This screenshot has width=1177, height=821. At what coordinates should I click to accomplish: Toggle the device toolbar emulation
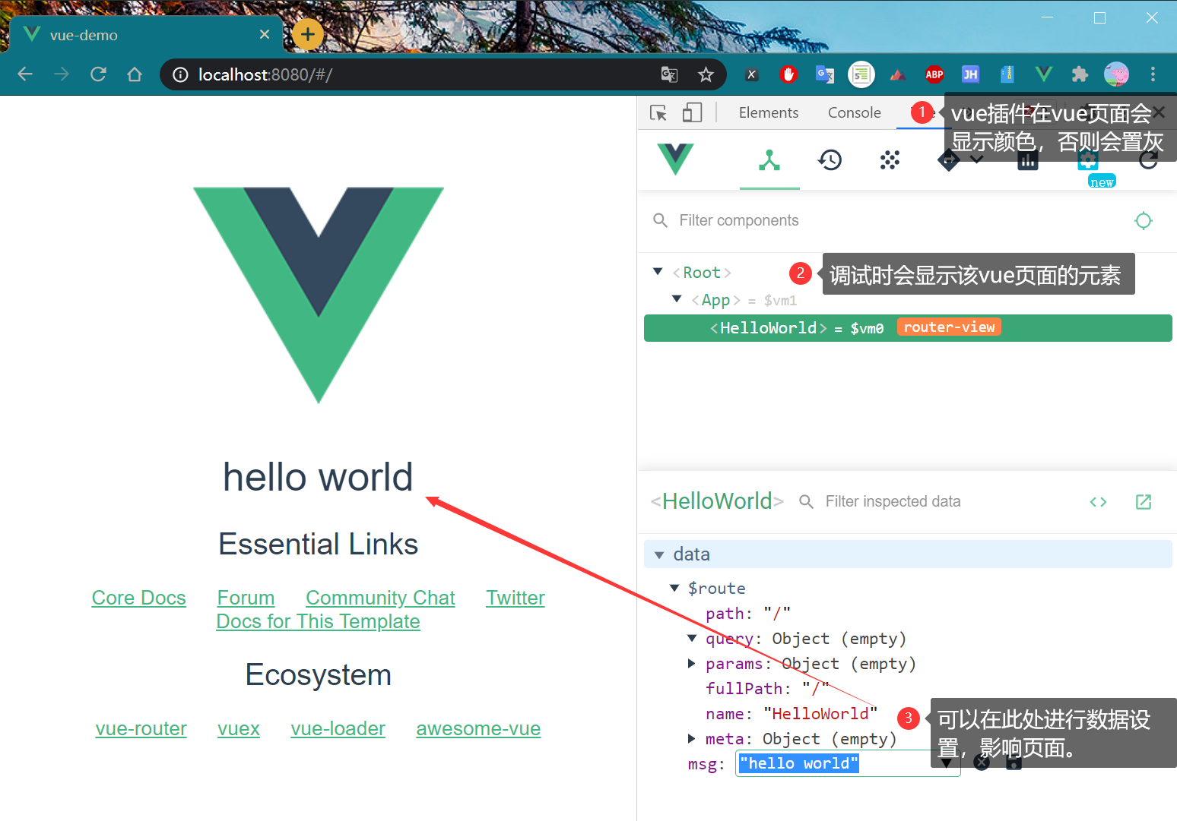692,112
